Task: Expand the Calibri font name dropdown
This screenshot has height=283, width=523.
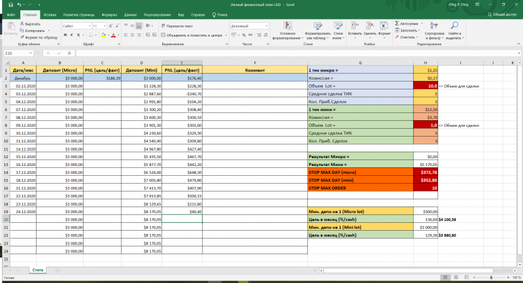Action: point(88,25)
